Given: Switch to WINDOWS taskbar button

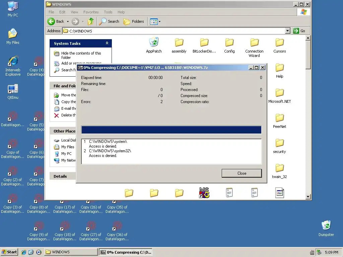Looking at the screenshot, I should coord(71,252).
